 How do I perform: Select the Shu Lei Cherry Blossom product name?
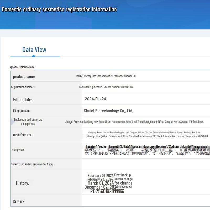[106, 76]
